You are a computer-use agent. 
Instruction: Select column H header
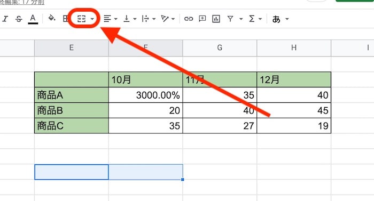[x=294, y=48]
